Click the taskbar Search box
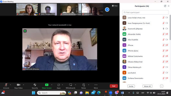 point(52,93)
